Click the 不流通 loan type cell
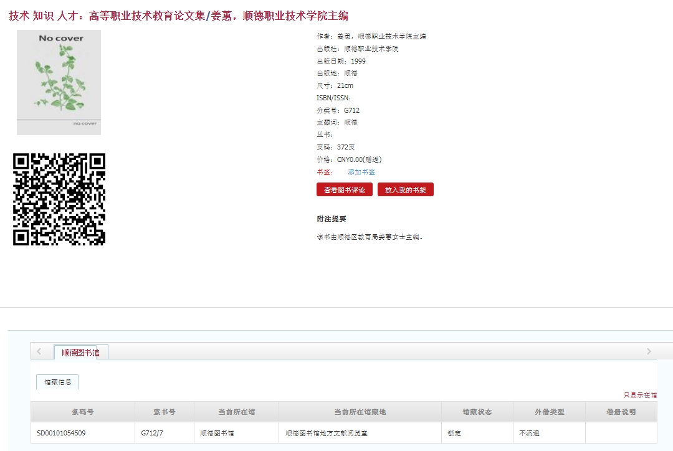This screenshot has width=673, height=451. click(550, 433)
